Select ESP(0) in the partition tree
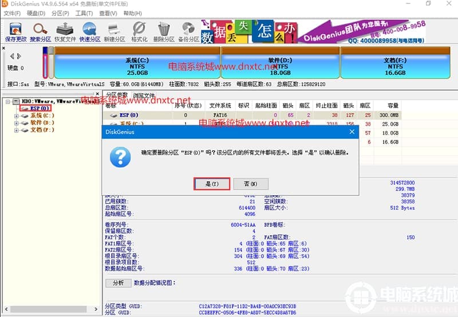458x317 pixels. 40,108
